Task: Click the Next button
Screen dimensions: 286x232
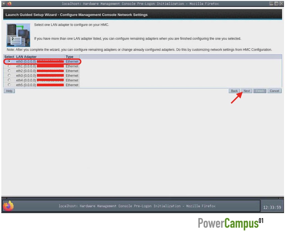Action: [246, 91]
